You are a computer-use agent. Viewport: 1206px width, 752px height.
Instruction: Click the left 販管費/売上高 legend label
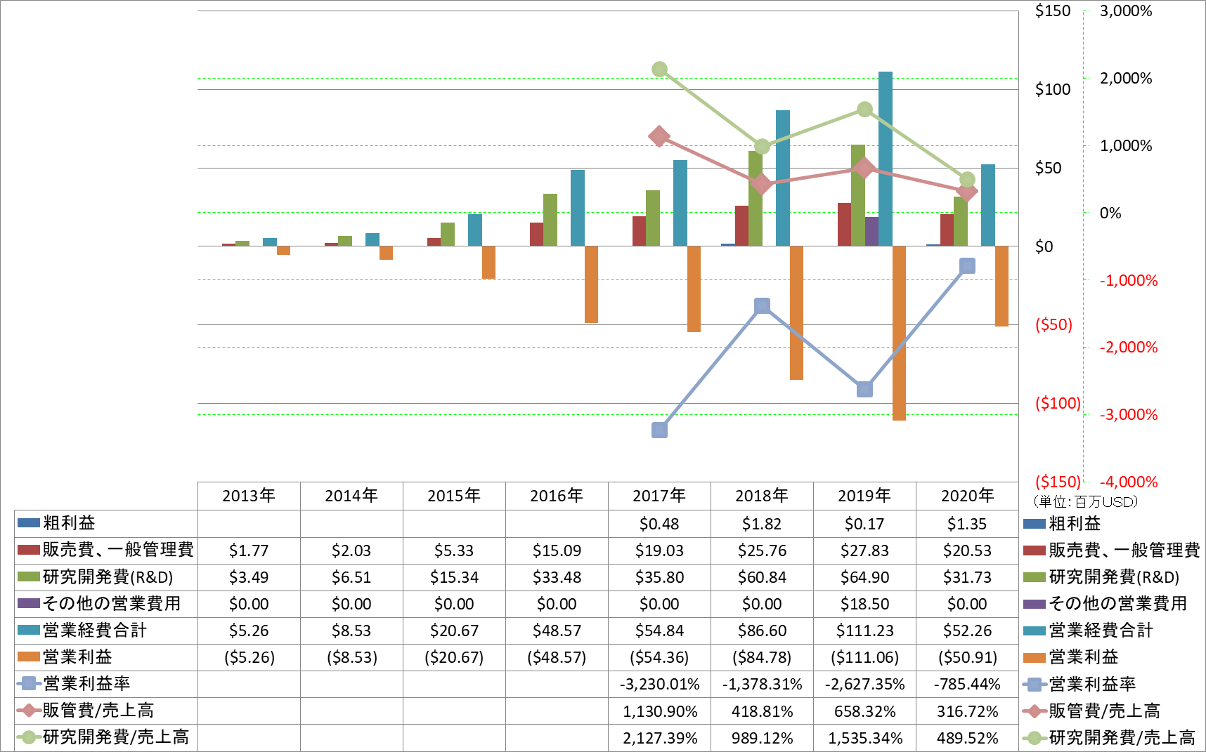(x=98, y=711)
